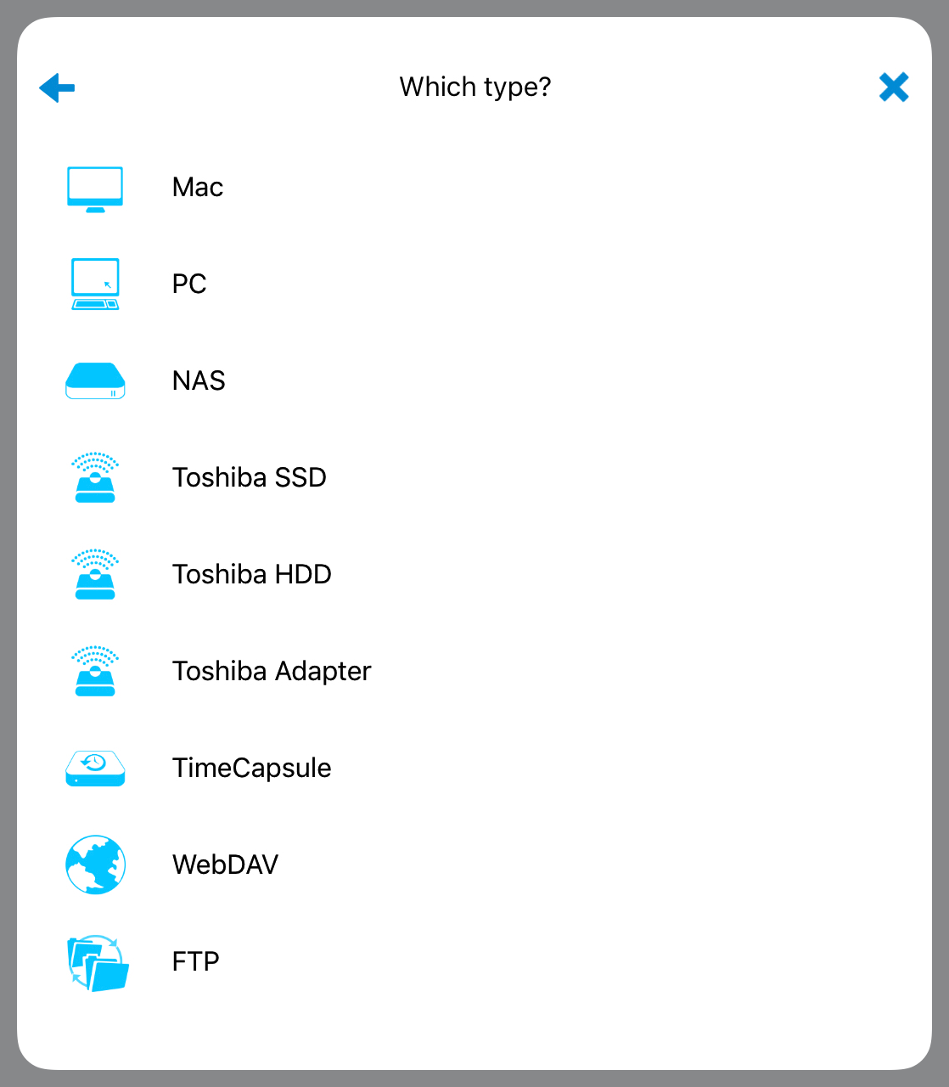Select the WebDAV option

click(x=225, y=865)
